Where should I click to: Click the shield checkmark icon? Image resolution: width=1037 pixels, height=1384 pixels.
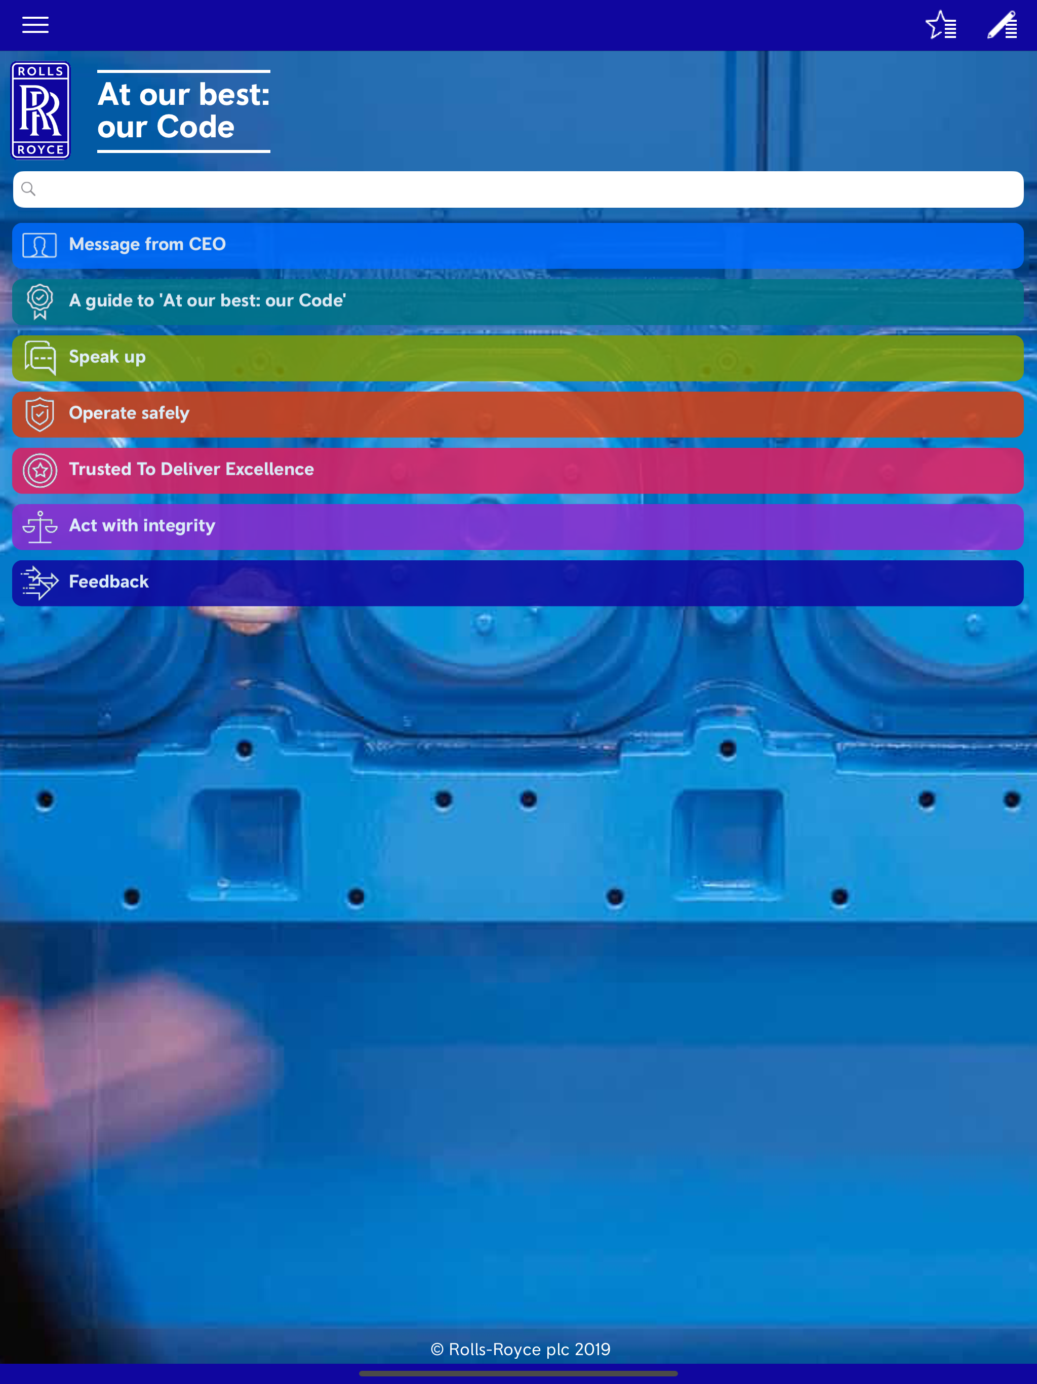coord(39,414)
